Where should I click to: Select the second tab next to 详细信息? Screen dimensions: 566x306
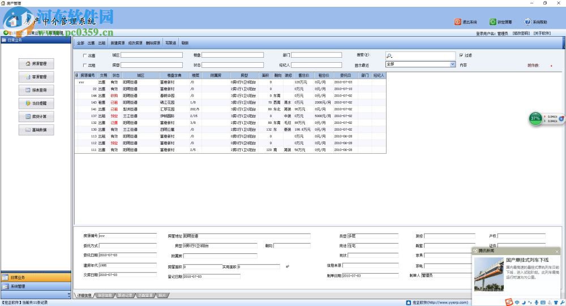[105, 295]
